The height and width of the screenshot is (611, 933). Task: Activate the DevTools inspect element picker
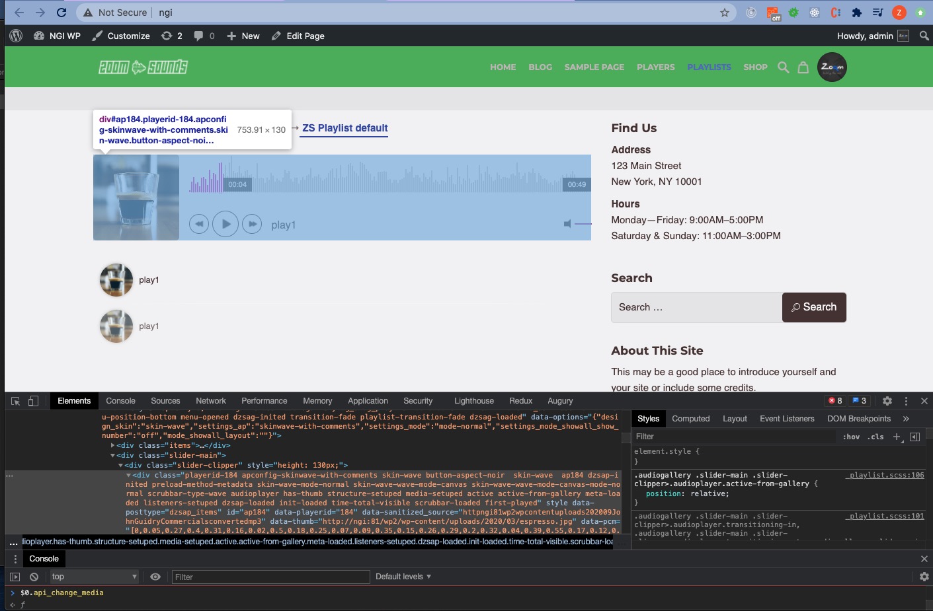[16, 401]
